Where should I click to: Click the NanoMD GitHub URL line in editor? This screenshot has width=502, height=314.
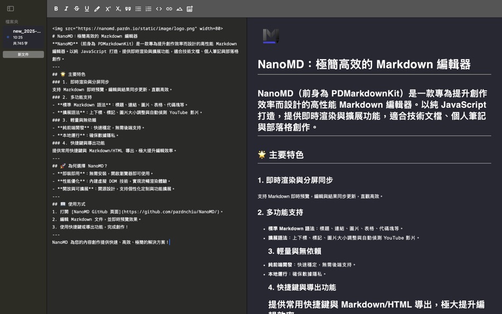(137, 212)
